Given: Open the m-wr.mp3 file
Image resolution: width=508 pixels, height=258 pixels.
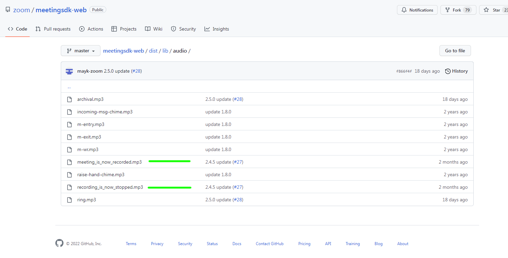Looking at the screenshot, I should pyautogui.click(x=88, y=150).
